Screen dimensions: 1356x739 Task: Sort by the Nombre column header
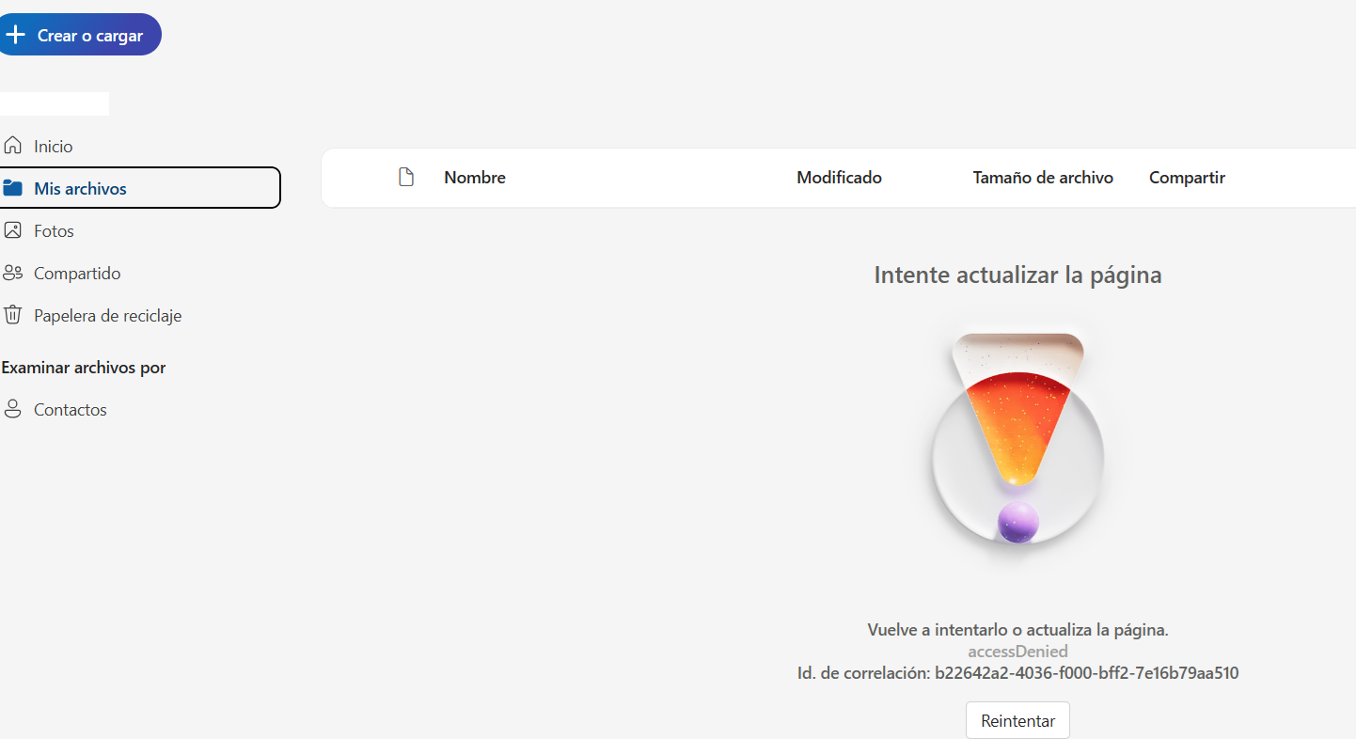coord(475,177)
